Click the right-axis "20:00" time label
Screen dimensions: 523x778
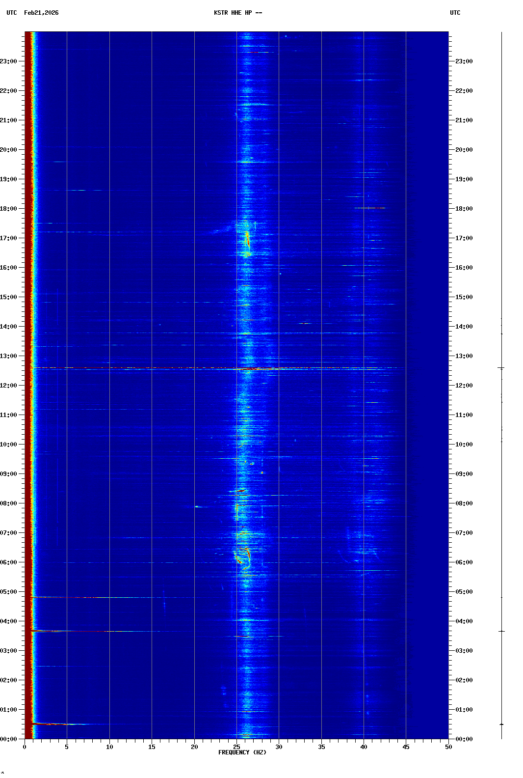tap(464, 150)
